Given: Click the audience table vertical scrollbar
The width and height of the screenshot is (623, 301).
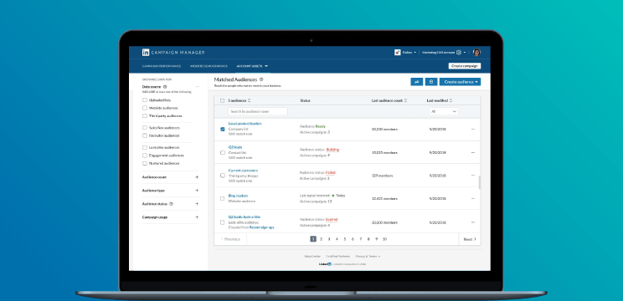Looking at the screenshot, I should [x=479, y=182].
